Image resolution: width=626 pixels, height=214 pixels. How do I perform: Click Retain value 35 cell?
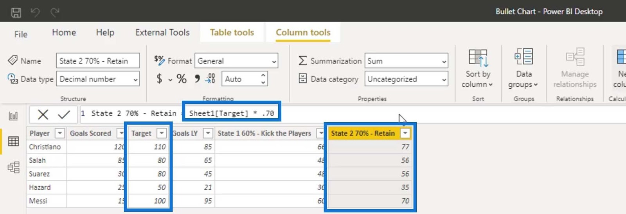(369, 187)
